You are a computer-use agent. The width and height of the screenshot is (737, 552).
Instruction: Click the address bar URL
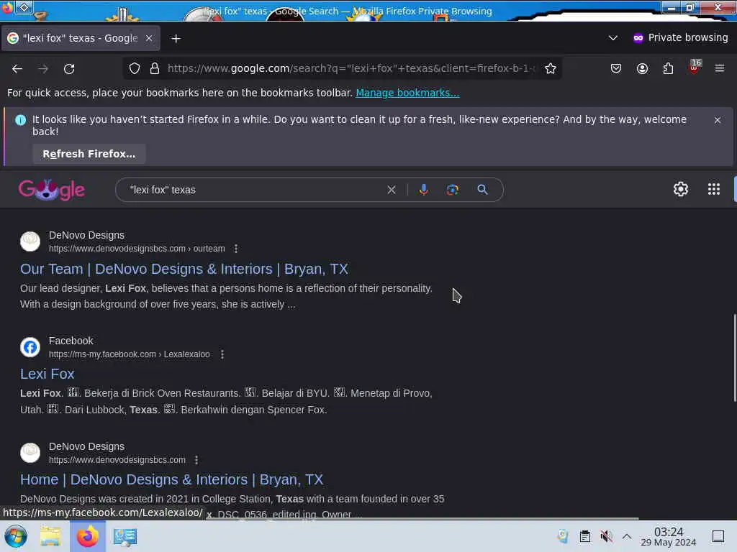click(x=351, y=68)
